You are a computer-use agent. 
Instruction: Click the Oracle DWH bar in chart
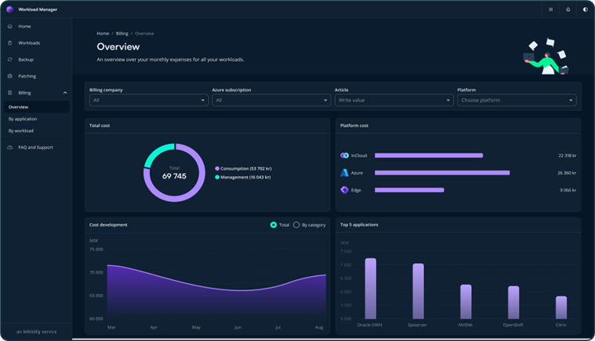click(370, 289)
